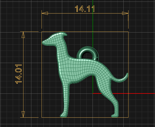The height and width of the screenshot is (127, 155).
Task: Select the 14.01 height dimension text
Action: click(19, 74)
